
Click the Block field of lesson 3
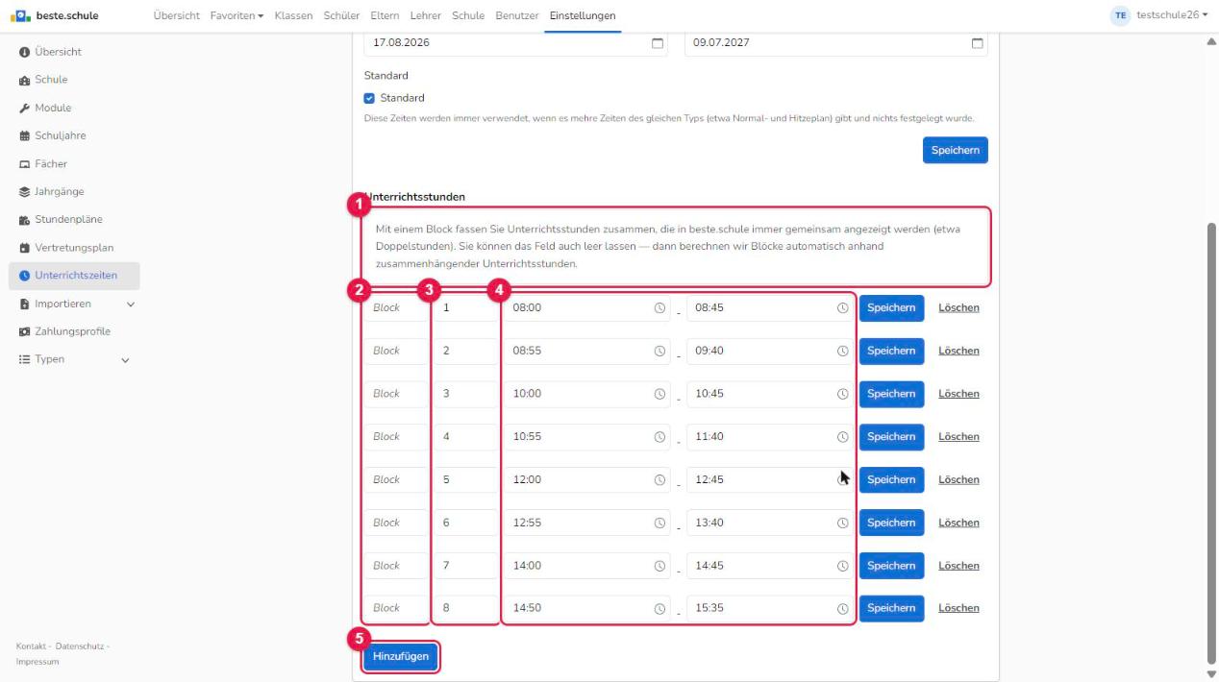396,394
